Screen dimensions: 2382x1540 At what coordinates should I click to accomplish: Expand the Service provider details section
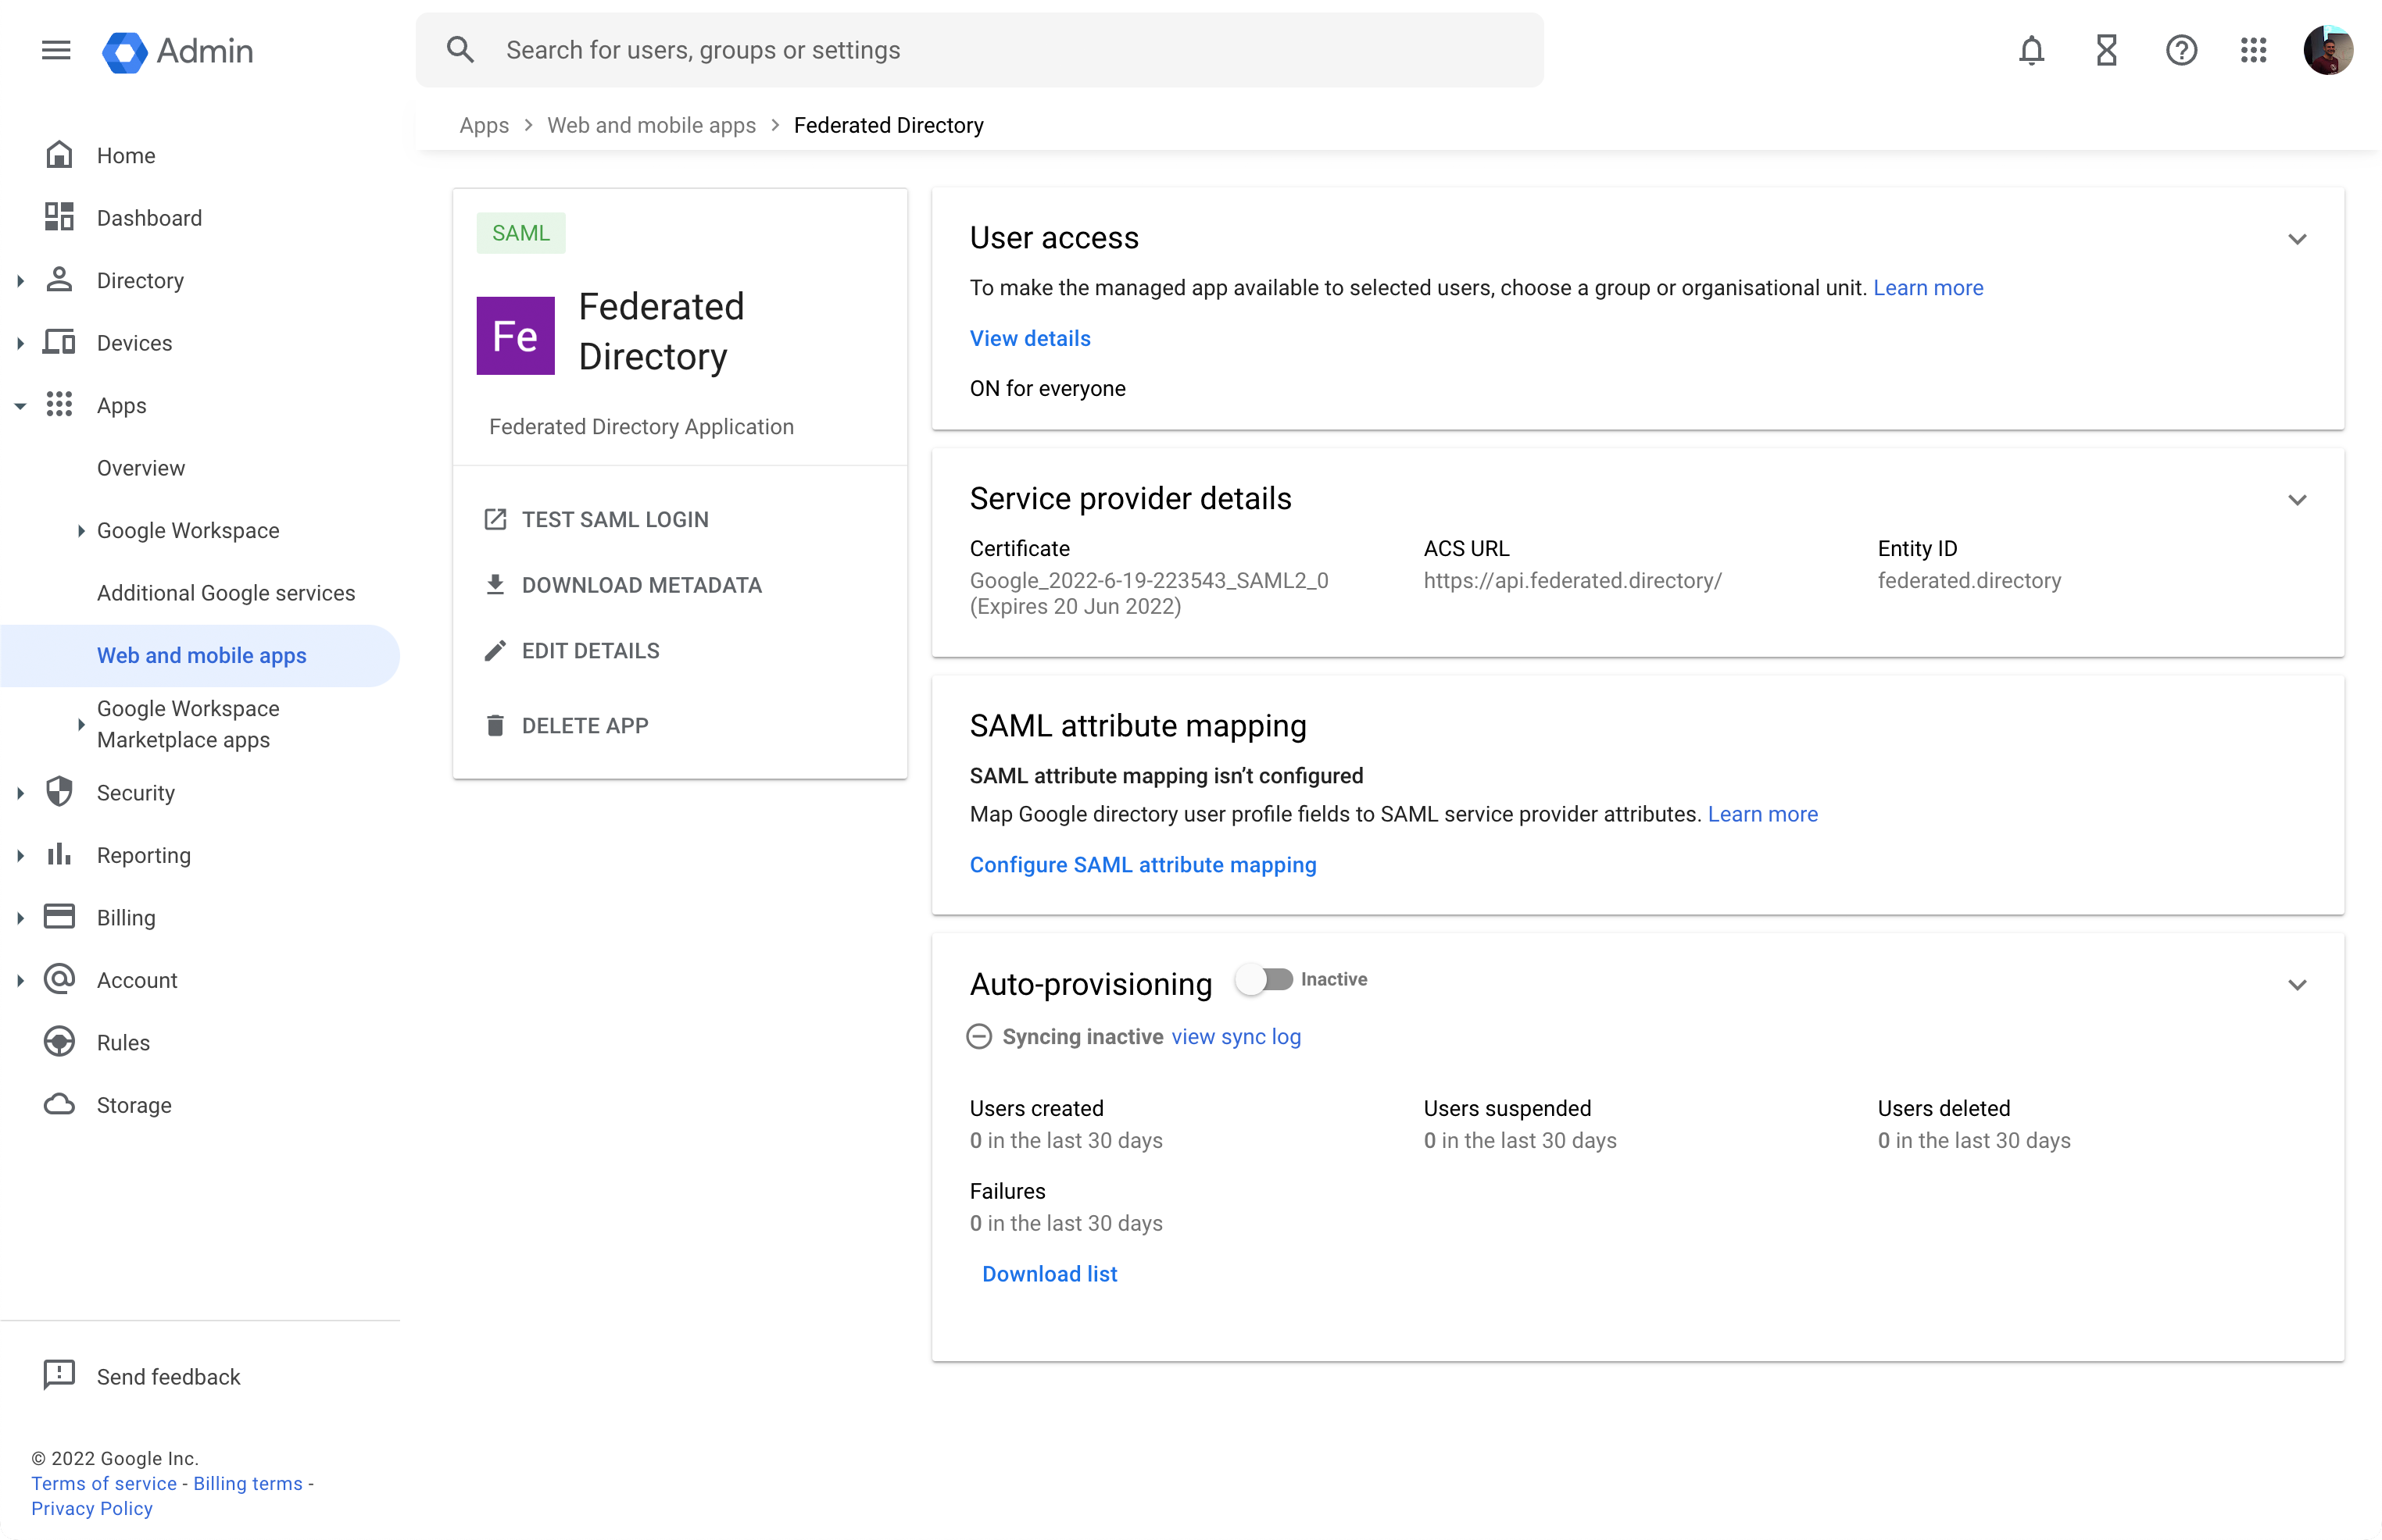[x=2298, y=500]
